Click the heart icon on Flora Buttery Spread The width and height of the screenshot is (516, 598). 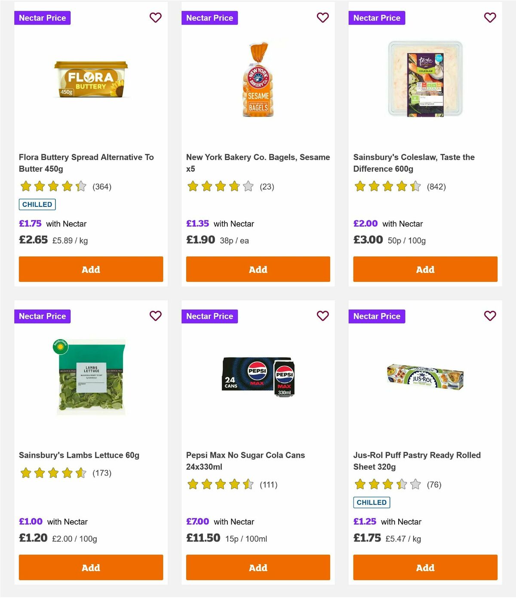156,18
